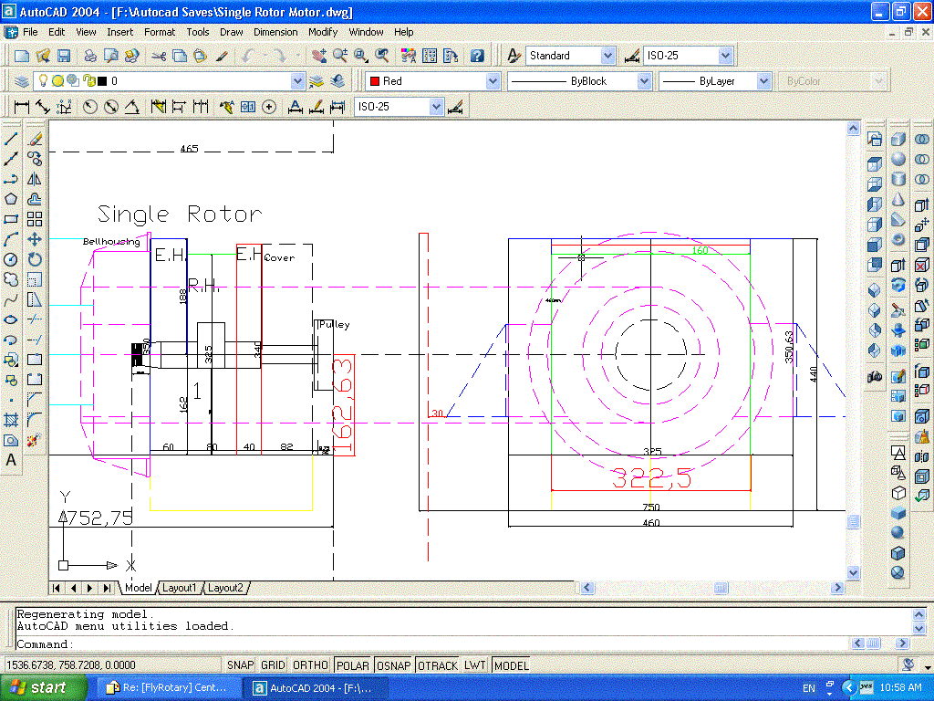Disable POLAR tracking in status bar
Screen dimensions: 934x701
point(353,665)
